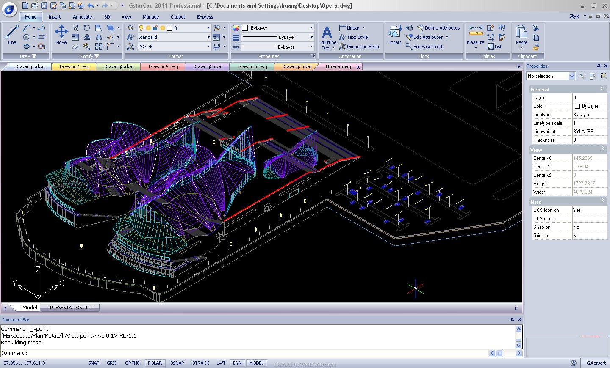610x368 pixels.
Task: Activate the Move tool
Action: coord(61,35)
